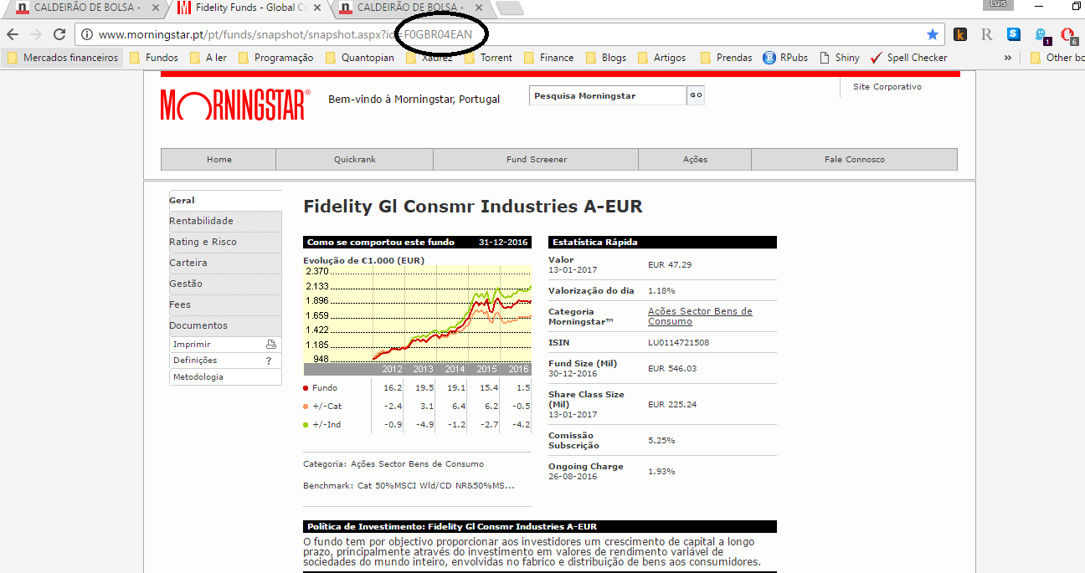
Task: Open the Documentos sidebar section
Action: [225, 325]
